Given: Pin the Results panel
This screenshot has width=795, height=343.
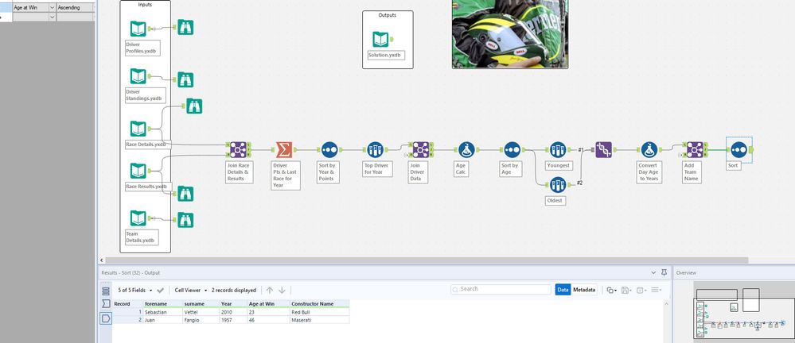Looking at the screenshot, I should tap(664, 272).
